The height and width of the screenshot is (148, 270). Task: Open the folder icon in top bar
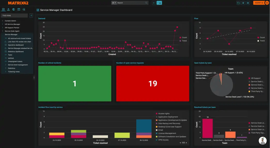(x=238, y=3)
